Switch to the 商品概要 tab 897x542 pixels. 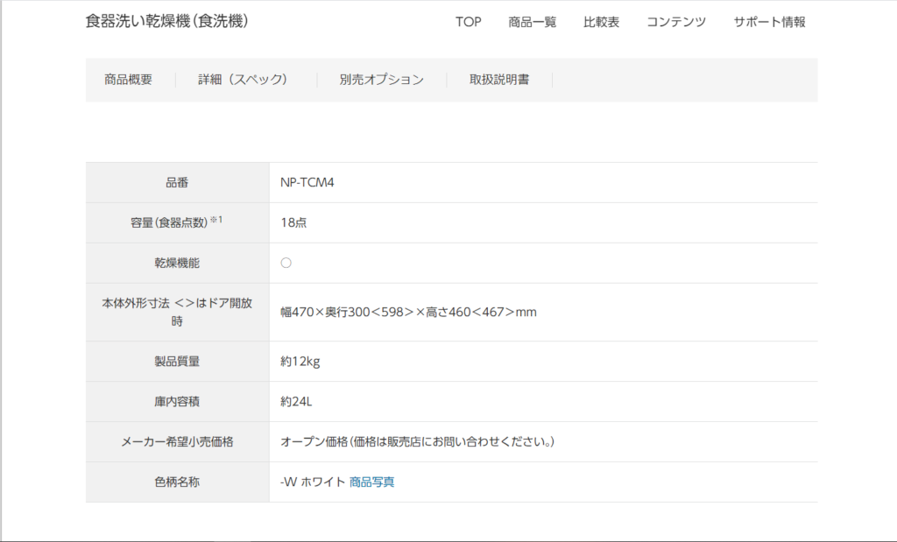pos(128,80)
